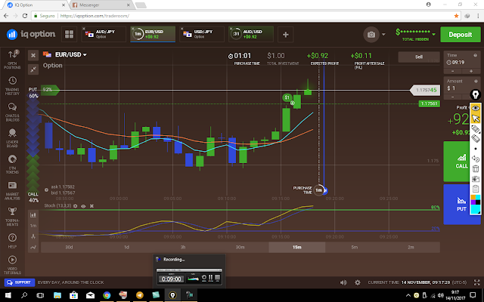This screenshot has width=484, height=302.
Task: Open chart type candle icon
Action: point(33,214)
